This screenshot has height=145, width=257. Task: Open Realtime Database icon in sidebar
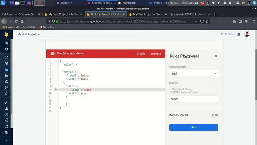pos(6,70)
